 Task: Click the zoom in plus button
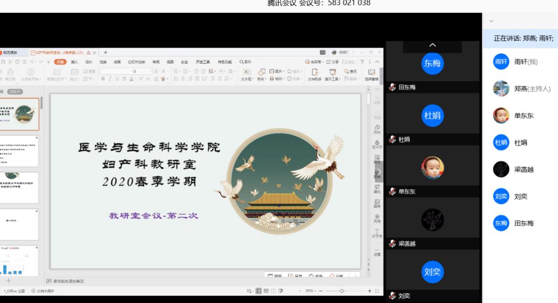[370, 291]
